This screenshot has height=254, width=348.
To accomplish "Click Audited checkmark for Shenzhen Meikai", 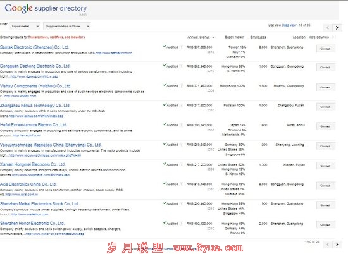I will click(165, 203).
